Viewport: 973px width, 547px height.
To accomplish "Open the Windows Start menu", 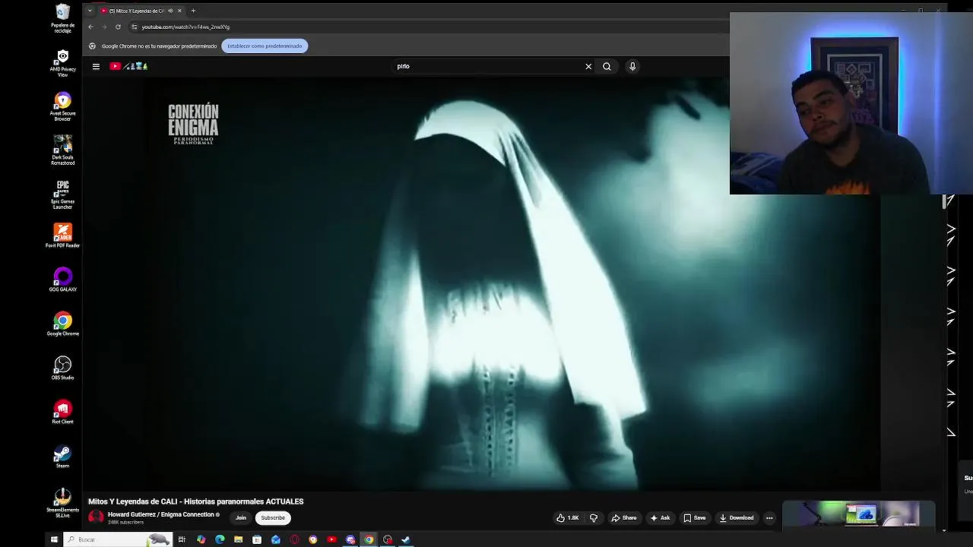I will coord(54,539).
